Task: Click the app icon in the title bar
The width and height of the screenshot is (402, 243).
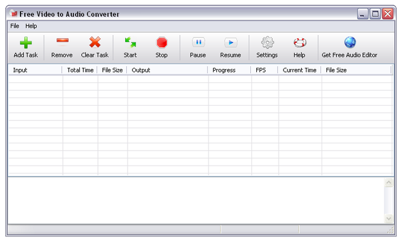Action: tap(13, 13)
